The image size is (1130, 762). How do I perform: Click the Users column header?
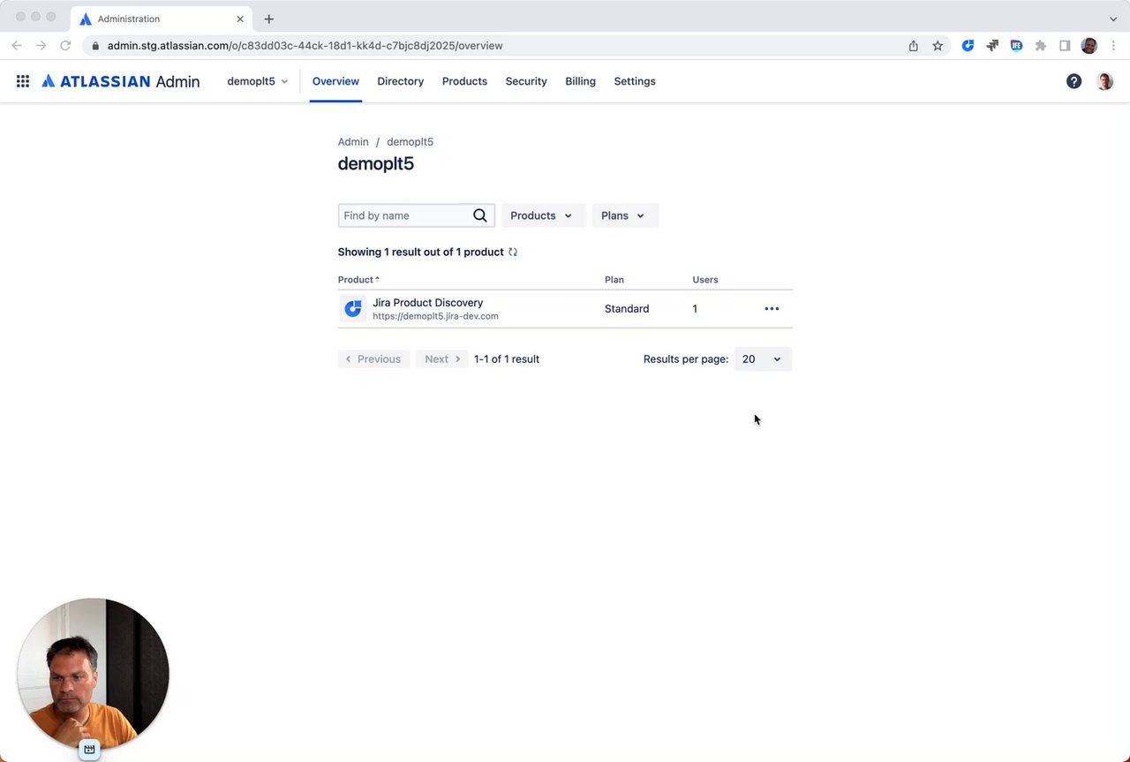point(705,280)
